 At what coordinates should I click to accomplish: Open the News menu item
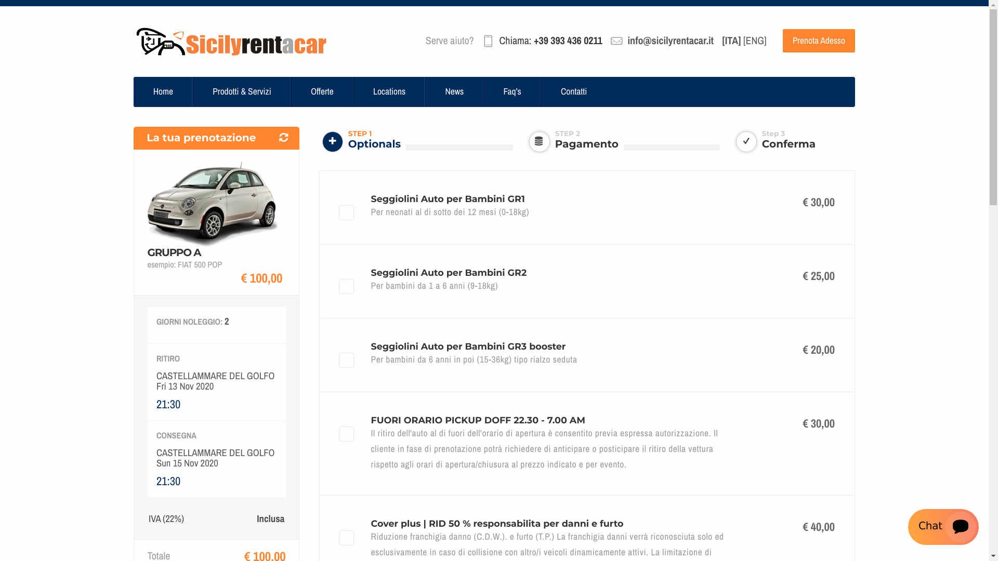point(454,91)
